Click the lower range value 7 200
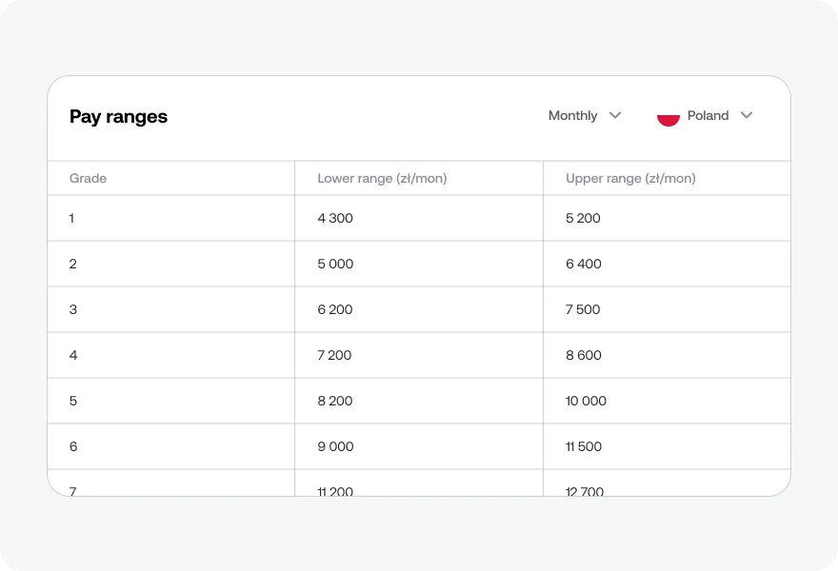 pos(334,355)
